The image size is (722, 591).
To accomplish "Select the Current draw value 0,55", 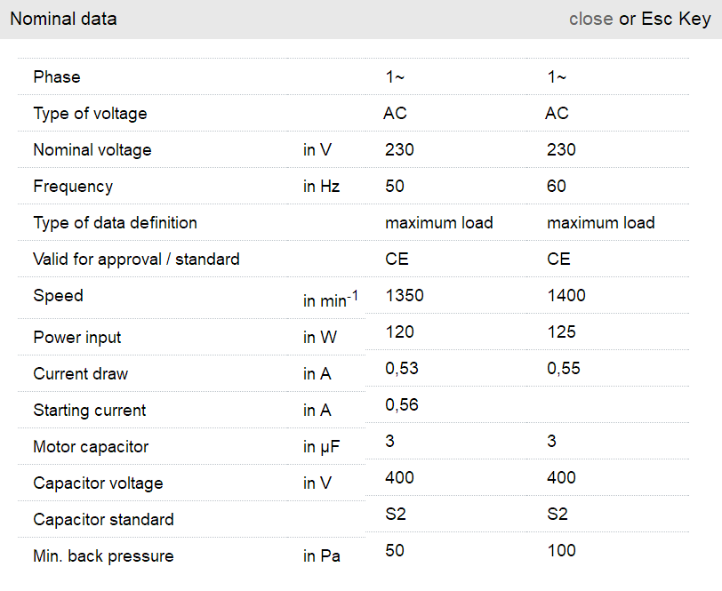I will (564, 369).
